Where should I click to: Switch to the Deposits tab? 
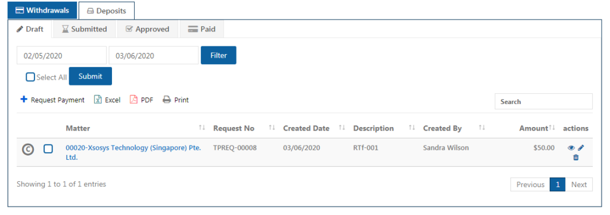click(x=107, y=11)
